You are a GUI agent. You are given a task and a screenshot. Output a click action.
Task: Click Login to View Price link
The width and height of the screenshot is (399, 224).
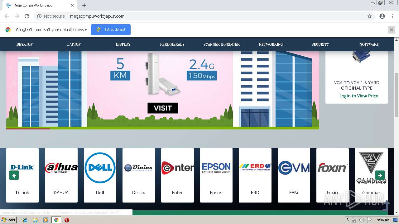coord(359,96)
